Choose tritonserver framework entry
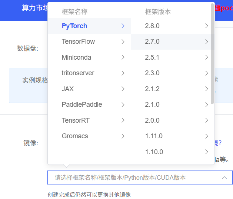The height and width of the screenshot is (199, 233). point(89,73)
